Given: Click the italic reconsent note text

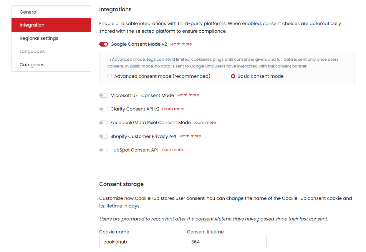Looking at the screenshot, I should [213, 219].
